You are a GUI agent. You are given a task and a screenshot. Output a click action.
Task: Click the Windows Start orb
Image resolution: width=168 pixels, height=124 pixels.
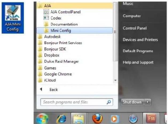point(42,118)
